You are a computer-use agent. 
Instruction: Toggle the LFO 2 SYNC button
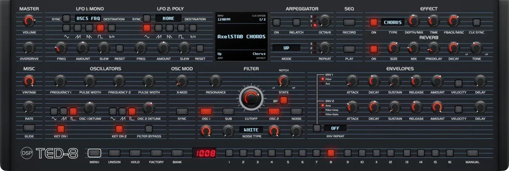(x=147, y=18)
